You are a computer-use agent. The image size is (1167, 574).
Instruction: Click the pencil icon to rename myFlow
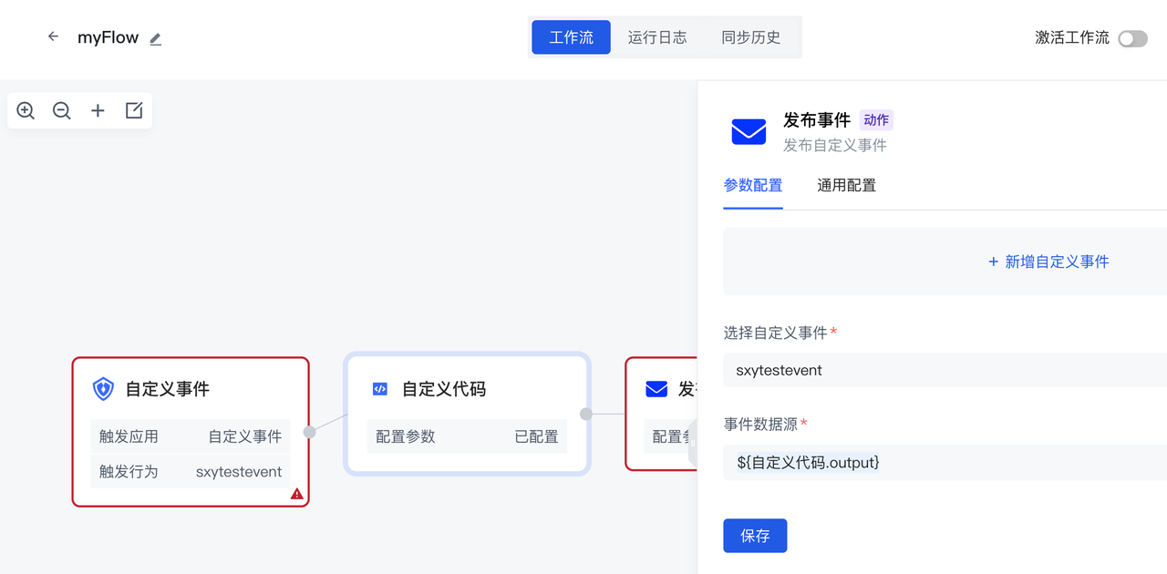point(154,39)
